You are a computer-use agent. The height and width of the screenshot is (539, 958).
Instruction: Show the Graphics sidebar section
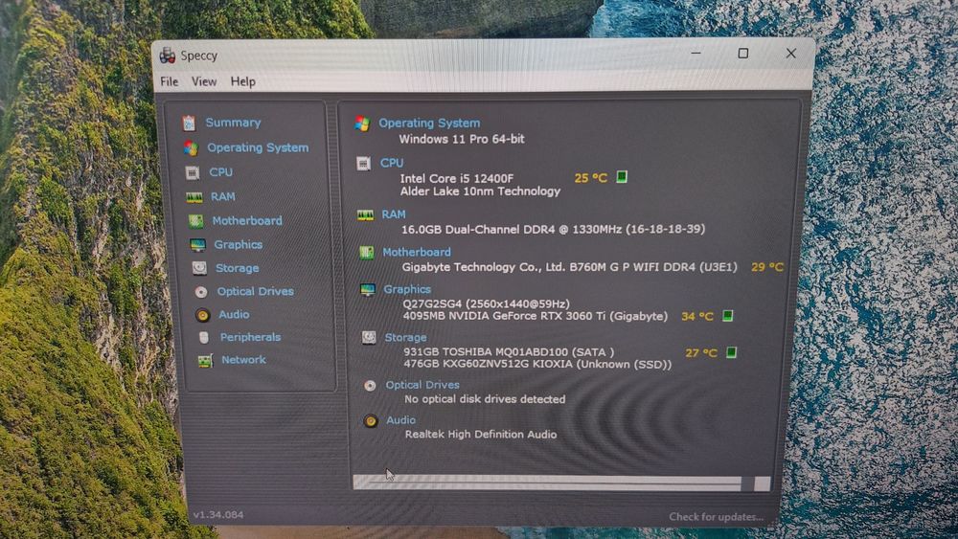(238, 244)
